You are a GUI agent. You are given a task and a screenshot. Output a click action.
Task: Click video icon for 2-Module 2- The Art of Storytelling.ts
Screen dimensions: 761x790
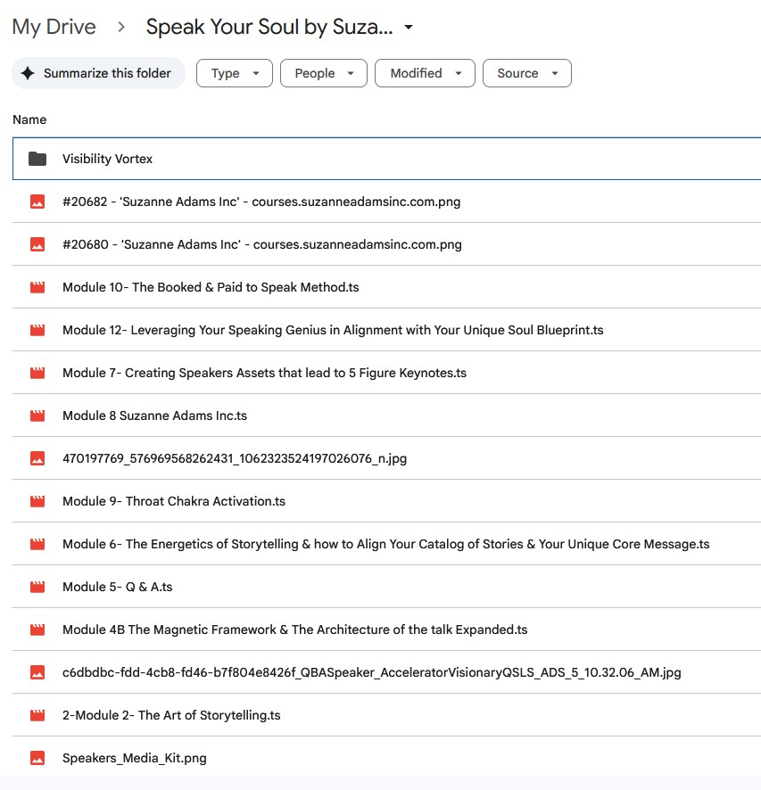pos(37,715)
